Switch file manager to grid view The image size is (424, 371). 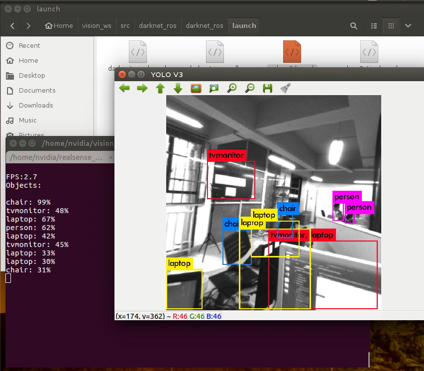click(x=391, y=26)
